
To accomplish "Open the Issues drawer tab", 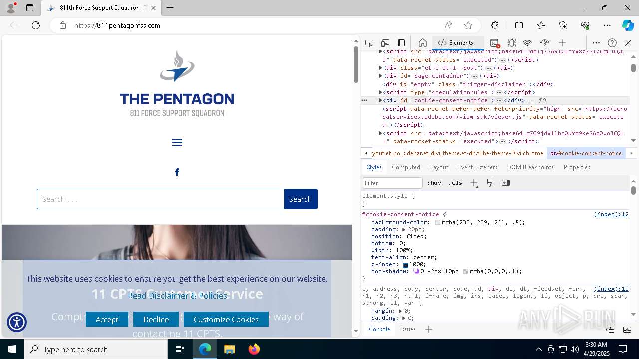I will coord(408,329).
